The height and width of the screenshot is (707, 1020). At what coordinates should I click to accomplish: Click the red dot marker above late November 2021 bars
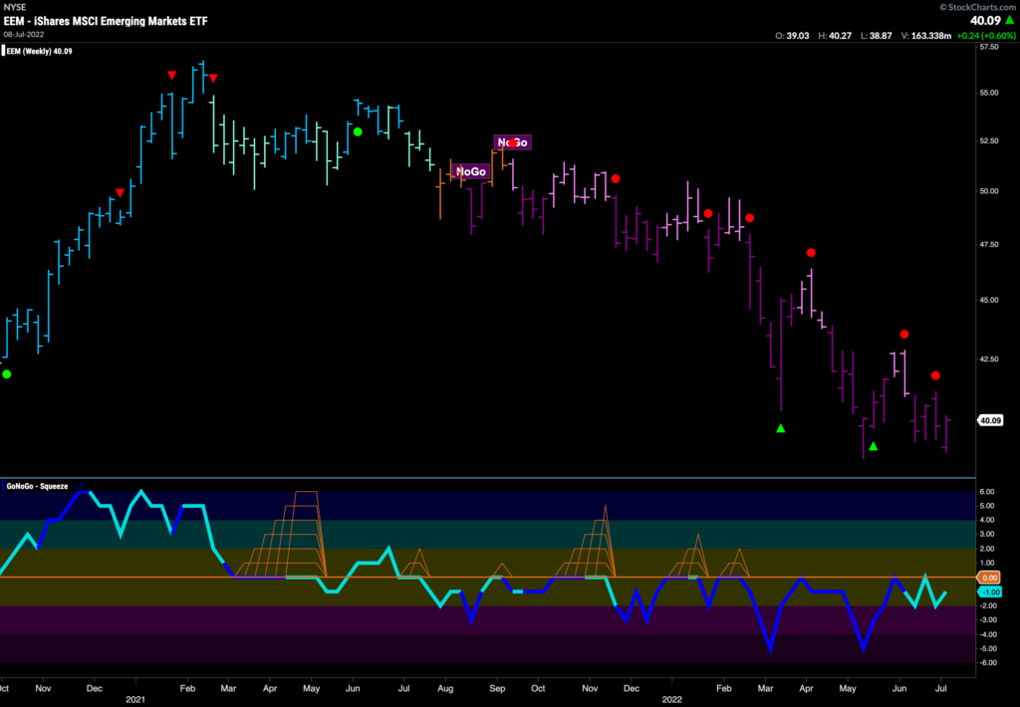pos(616,178)
